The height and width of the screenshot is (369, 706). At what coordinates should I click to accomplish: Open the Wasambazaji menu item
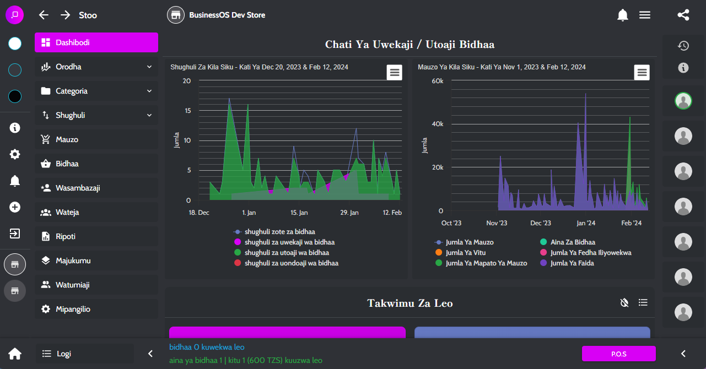pyautogui.click(x=78, y=188)
